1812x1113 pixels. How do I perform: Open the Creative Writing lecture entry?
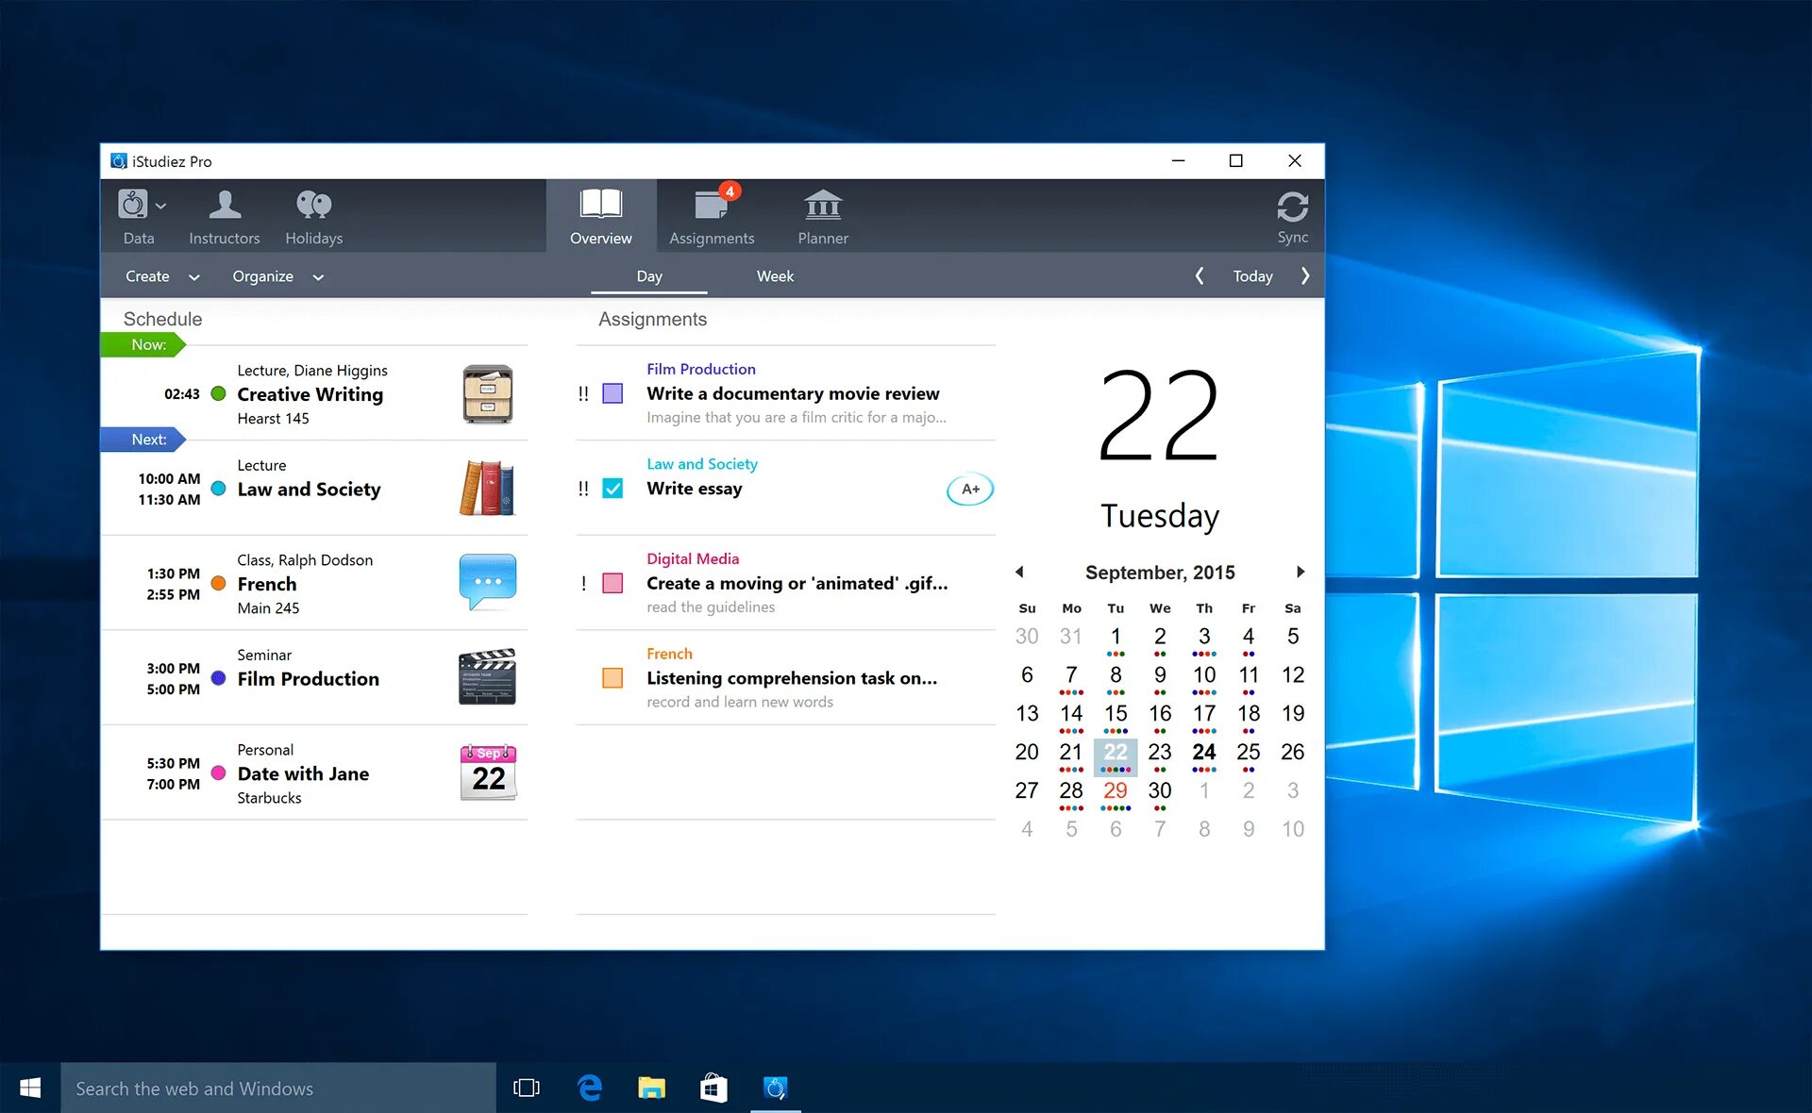(314, 393)
